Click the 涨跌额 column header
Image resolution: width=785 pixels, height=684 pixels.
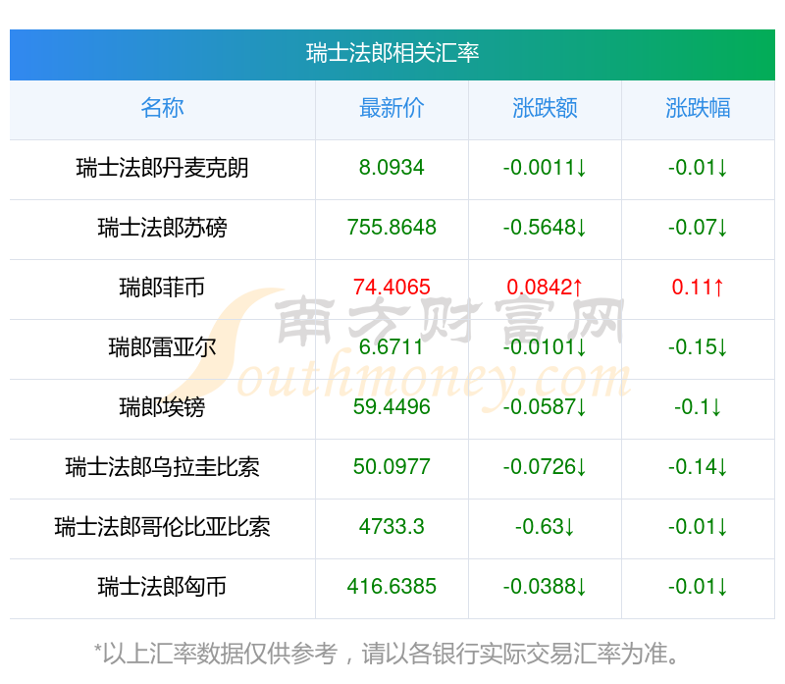(x=545, y=108)
